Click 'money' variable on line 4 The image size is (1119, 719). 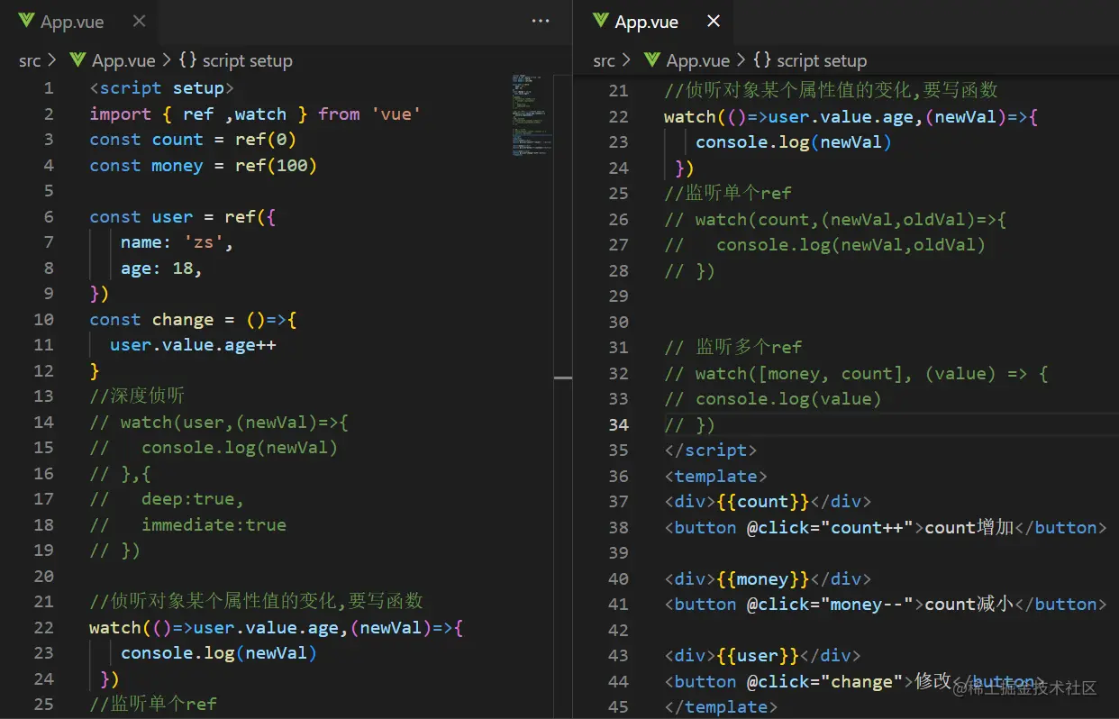pos(177,166)
